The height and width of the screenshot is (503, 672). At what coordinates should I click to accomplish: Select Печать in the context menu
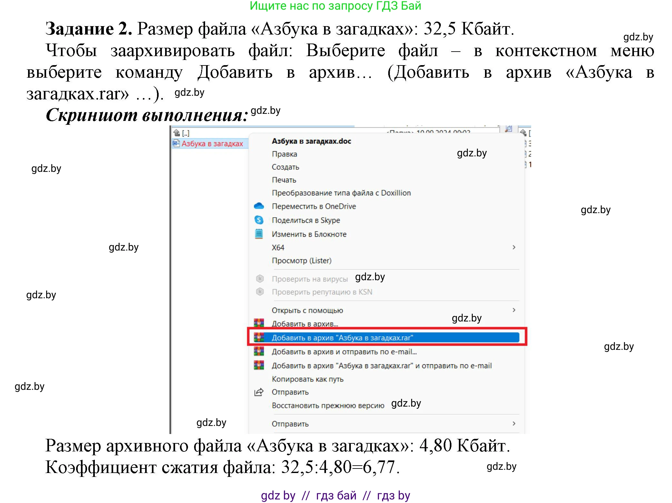click(x=284, y=180)
